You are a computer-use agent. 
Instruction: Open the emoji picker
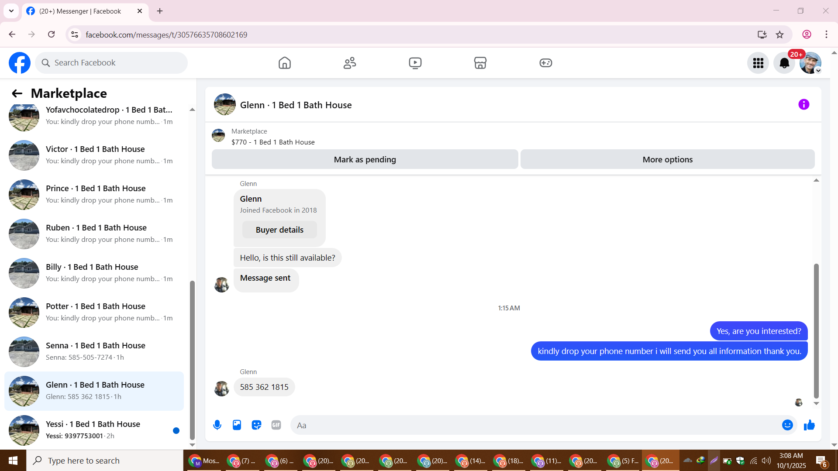click(787, 425)
